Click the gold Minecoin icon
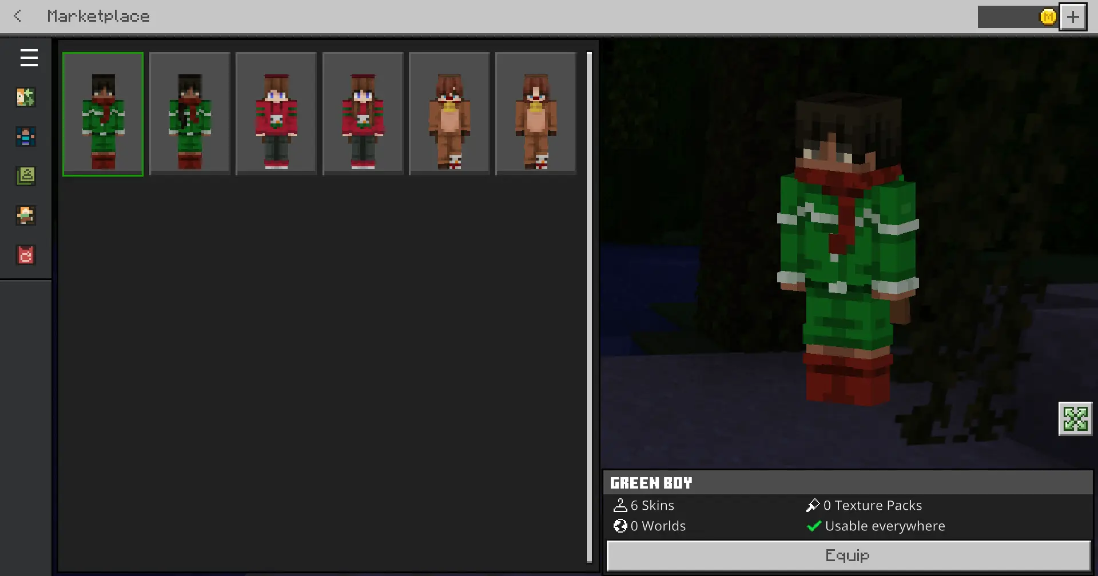The image size is (1098, 576). click(1048, 17)
